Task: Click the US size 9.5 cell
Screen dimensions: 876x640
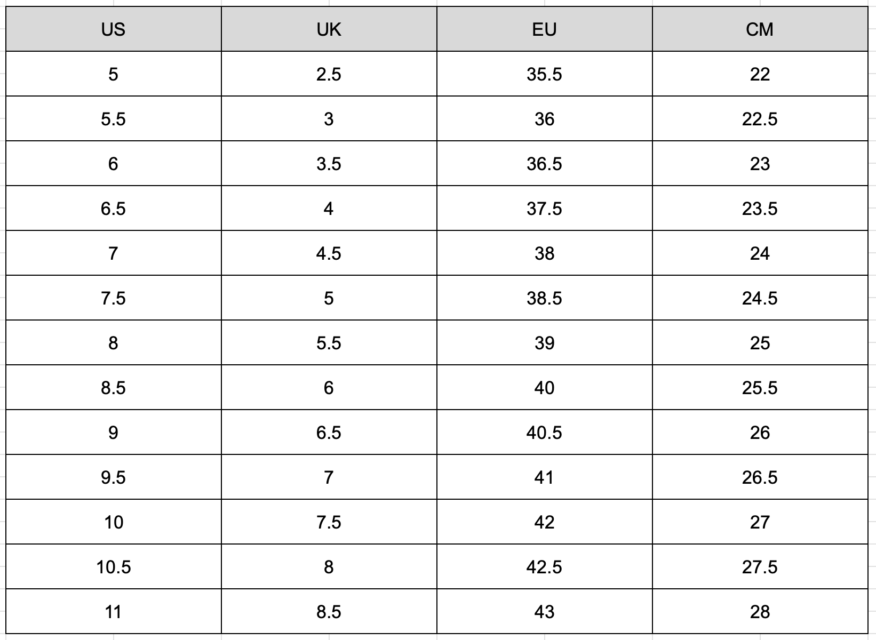Action: click(x=113, y=477)
